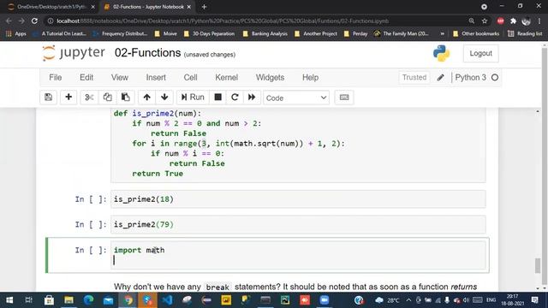Viewport: 548px width, 308px height.
Task: Open File Explorer from the taskbar
Action: (68, 300)
